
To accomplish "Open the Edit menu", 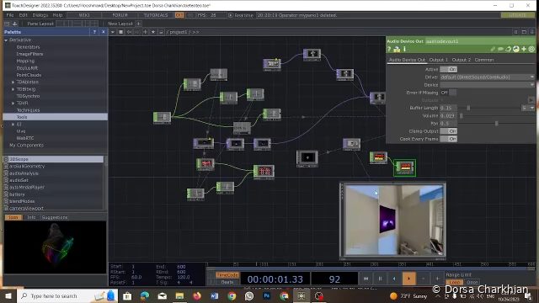I will click(23, 15).
